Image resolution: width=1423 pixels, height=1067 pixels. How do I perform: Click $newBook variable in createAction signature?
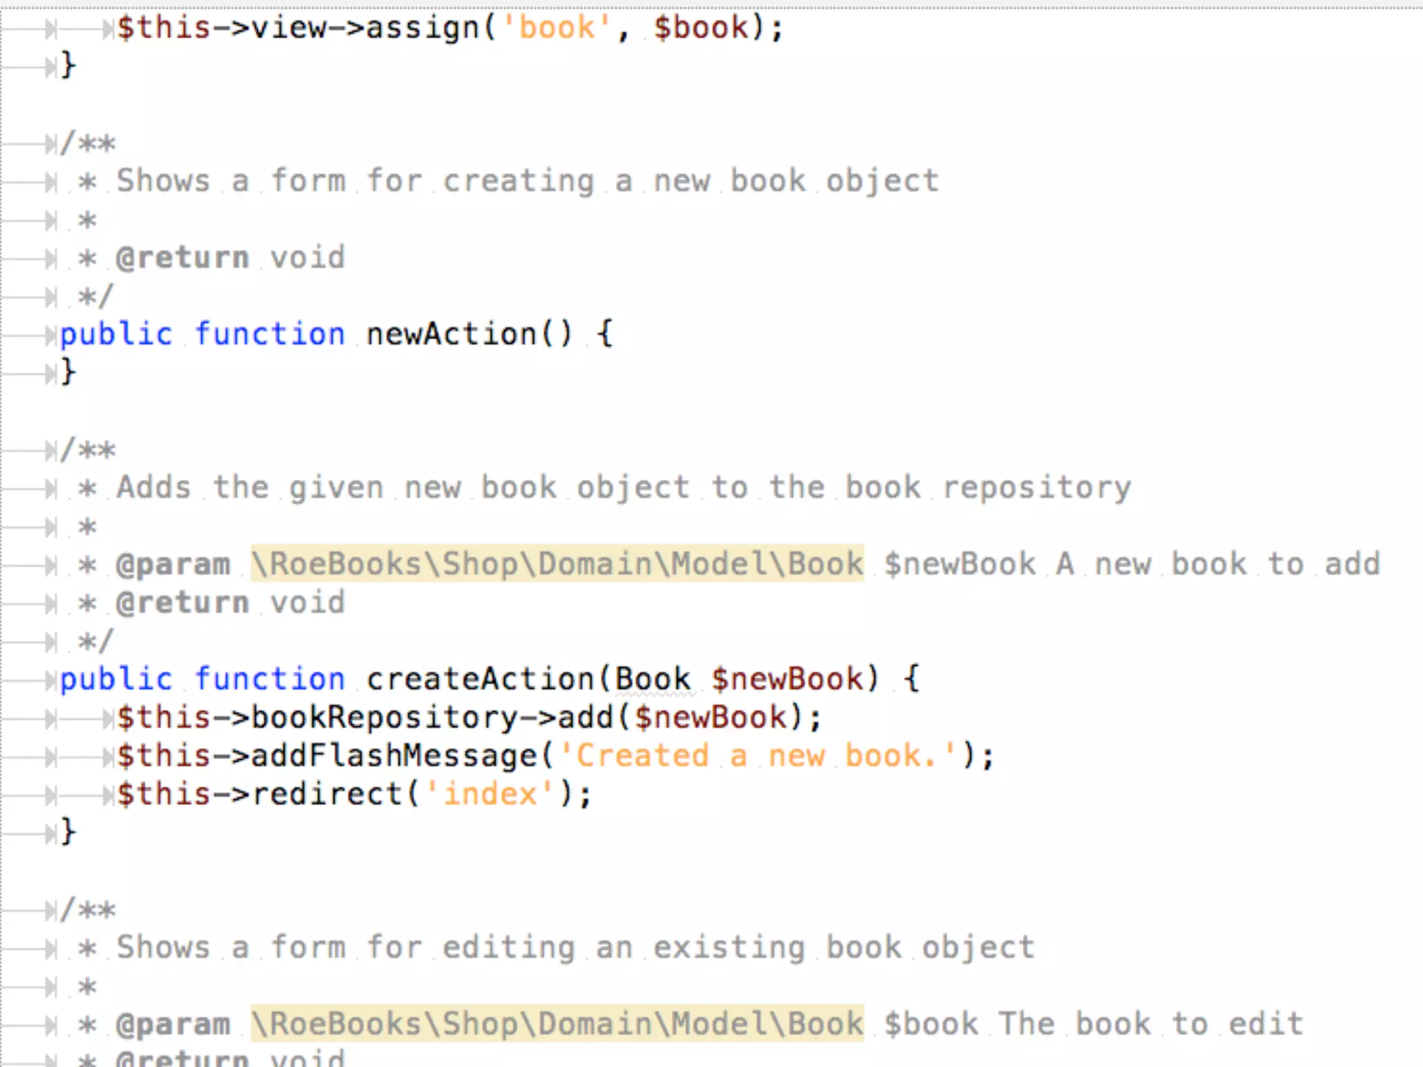coord(787,679)
